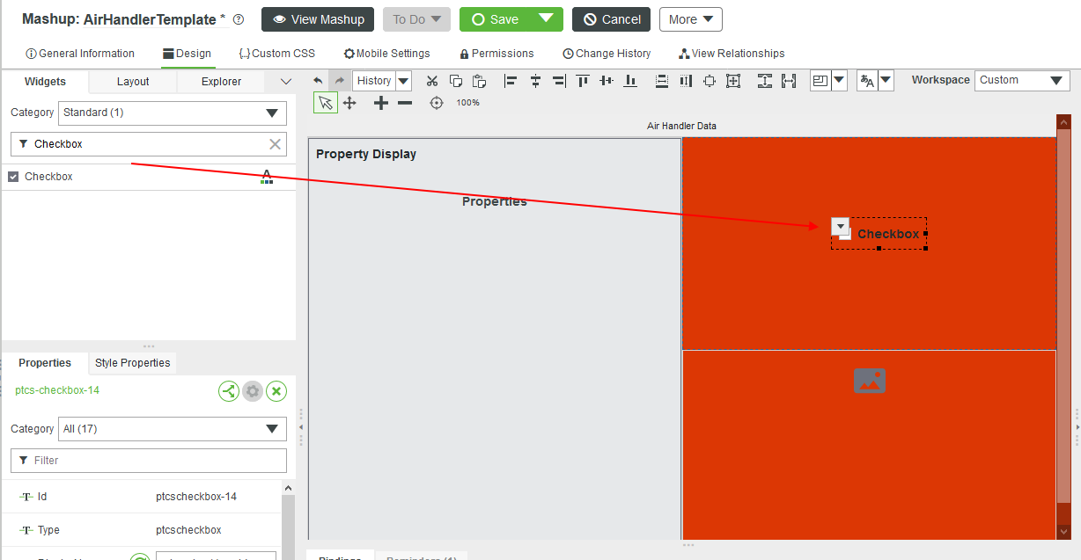Activate the selection pointer tool
The height and width of the screenshot is (560, 1081).
[326, 103]
